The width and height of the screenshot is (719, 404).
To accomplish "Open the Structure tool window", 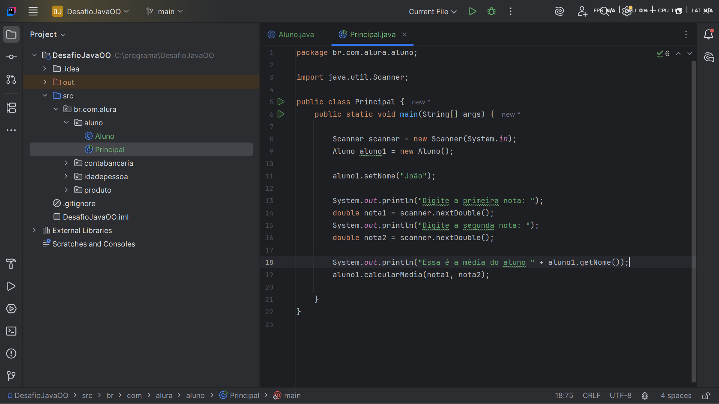I will pyautogui.click(x=11, y=108).
